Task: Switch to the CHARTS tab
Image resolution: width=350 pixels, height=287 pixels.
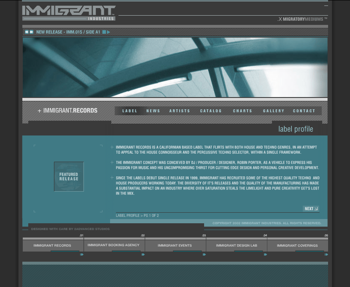Action: pyautogui.click(x=242, y=111)
